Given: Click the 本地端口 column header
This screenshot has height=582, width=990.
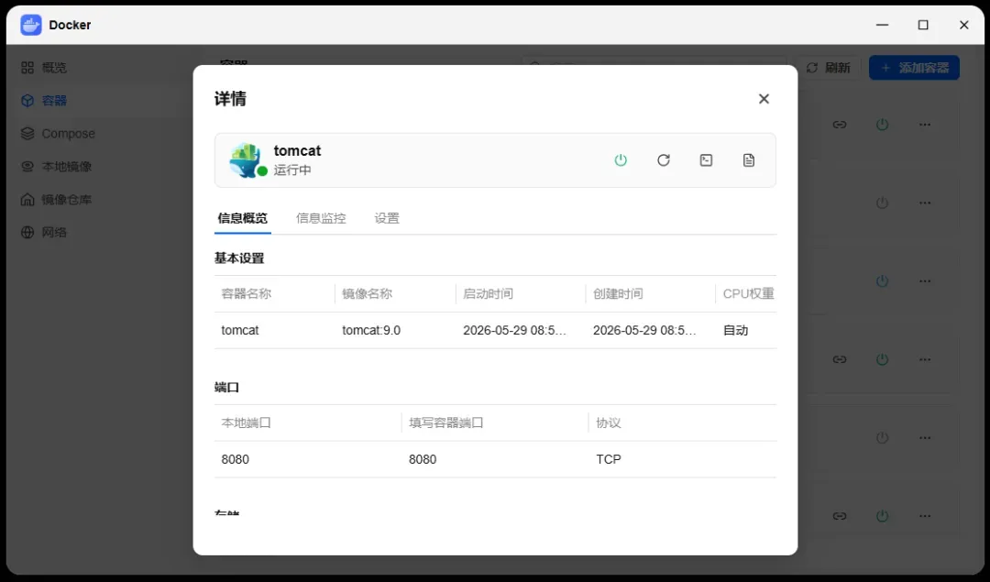Looking at the screenshot, I should click(247, 423).
